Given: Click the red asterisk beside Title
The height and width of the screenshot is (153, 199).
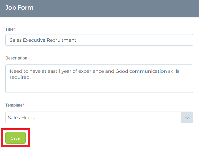Looking at the screenshot, I should 14,28.
